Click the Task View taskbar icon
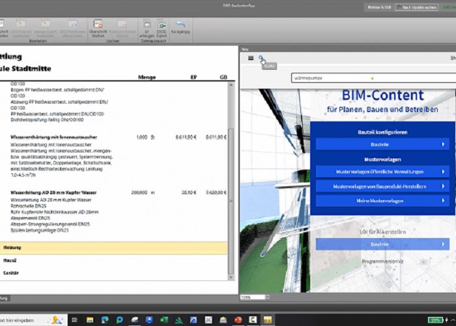 coord(74,320)
